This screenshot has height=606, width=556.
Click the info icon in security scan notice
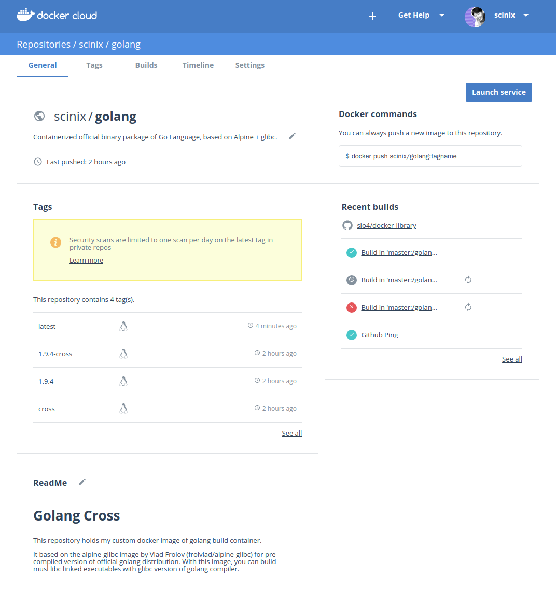[x=55, y=242]
